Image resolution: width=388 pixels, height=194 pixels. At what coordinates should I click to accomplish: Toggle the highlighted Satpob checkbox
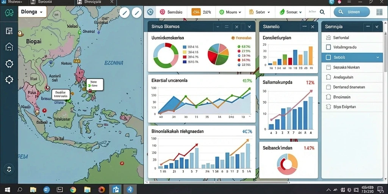329,57
